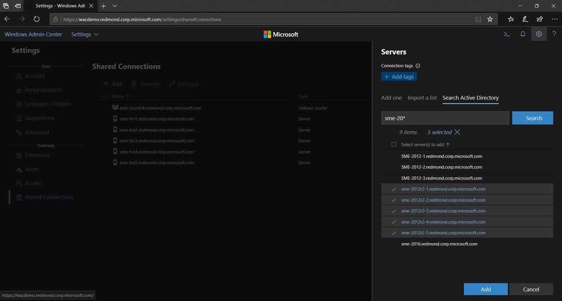Click the sme-20* search field
This screenshot has width=562, height=301.
point(445,118)
